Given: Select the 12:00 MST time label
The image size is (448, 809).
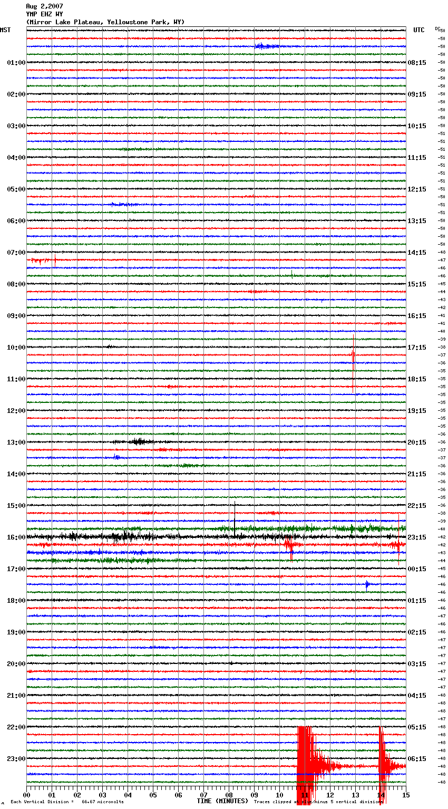Looking at the screenshot, I should [x=16, y=411].
